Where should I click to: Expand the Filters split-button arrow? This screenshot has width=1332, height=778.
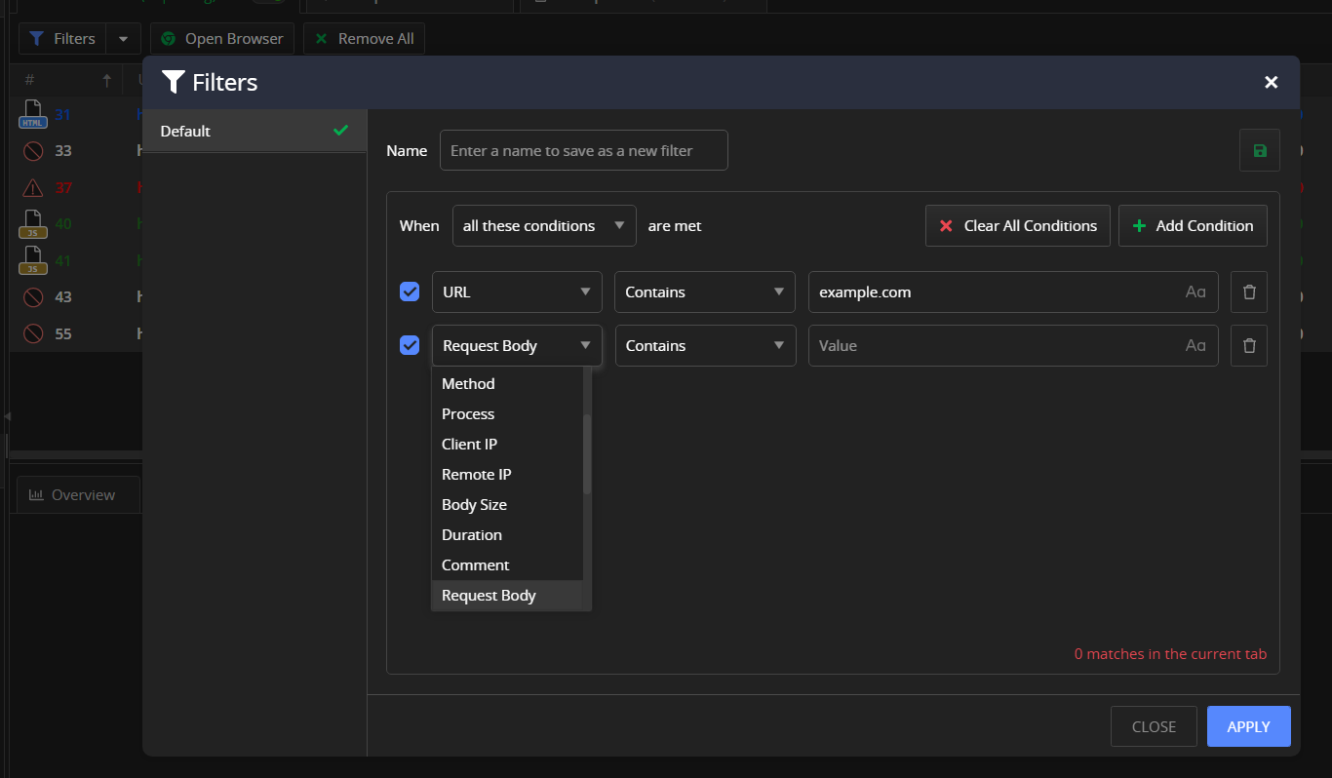123,39
